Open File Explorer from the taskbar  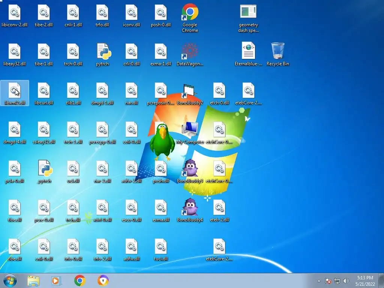(33, 280)
